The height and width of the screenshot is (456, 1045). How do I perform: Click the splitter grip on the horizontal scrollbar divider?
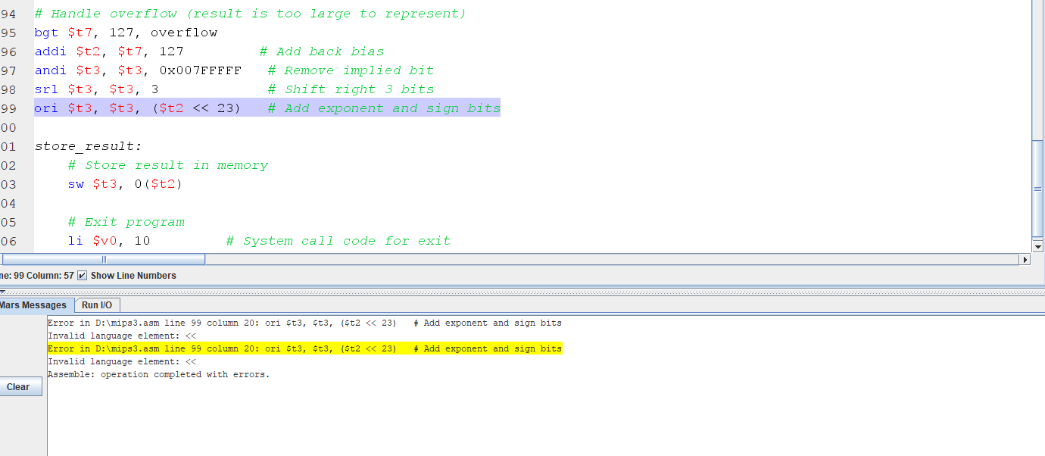104,259
